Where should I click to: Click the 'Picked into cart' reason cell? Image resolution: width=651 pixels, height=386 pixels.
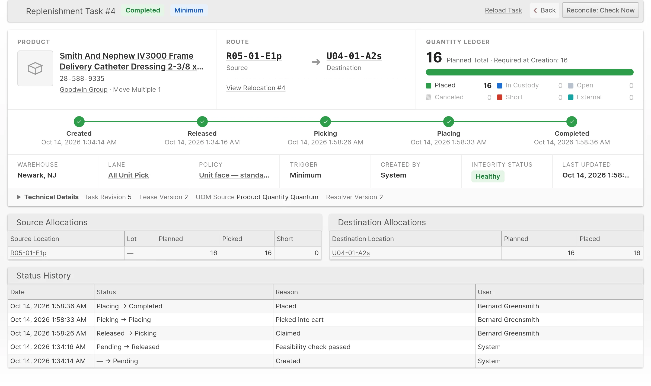[374, 320]
